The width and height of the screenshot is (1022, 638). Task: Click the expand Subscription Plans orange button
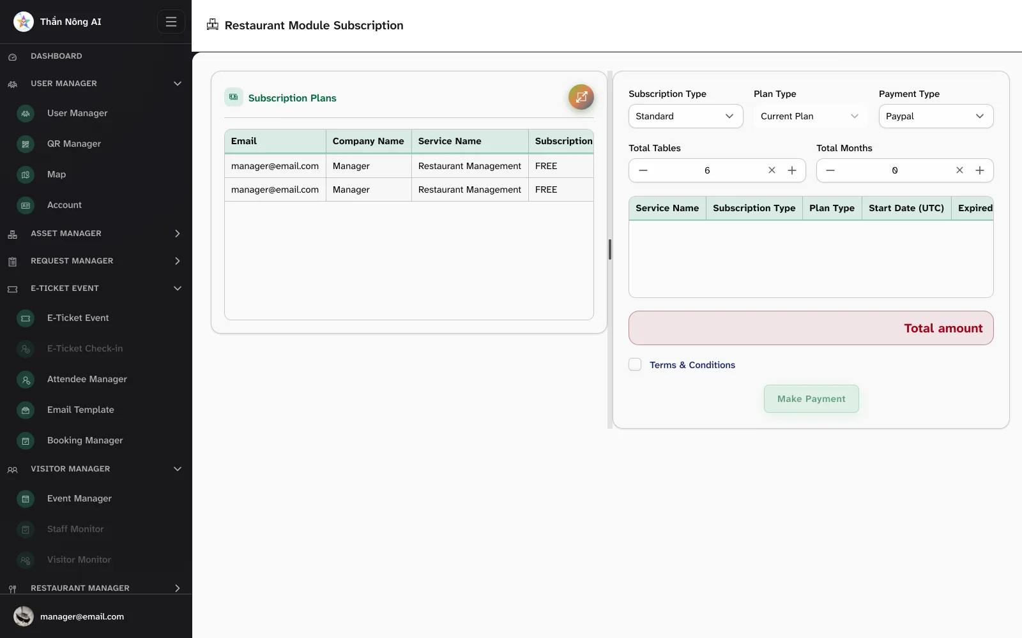click(x=581, y=97)
